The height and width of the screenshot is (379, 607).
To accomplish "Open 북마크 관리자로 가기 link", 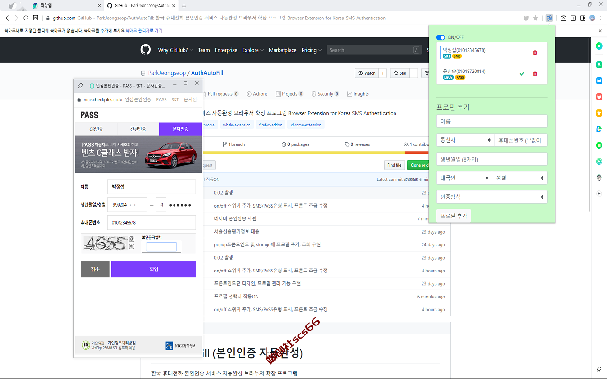I will click(144, 30).
